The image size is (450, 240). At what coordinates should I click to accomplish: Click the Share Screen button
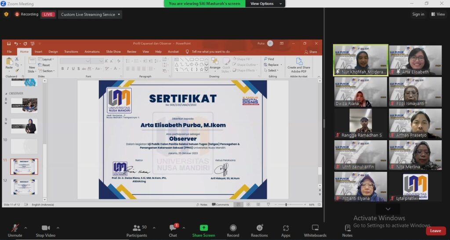click(x=203, y=231)
